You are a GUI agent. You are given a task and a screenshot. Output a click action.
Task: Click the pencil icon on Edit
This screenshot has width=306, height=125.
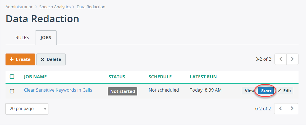pyautogui.click(x=279, y=91)
